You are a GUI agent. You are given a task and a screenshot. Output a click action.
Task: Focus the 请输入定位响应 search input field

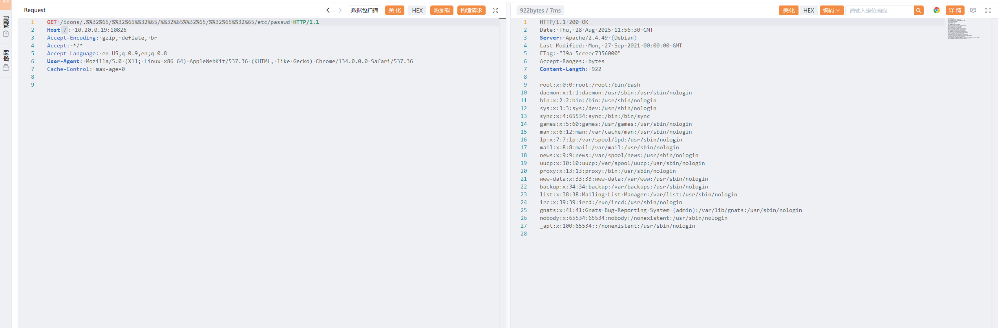point(880,11)
